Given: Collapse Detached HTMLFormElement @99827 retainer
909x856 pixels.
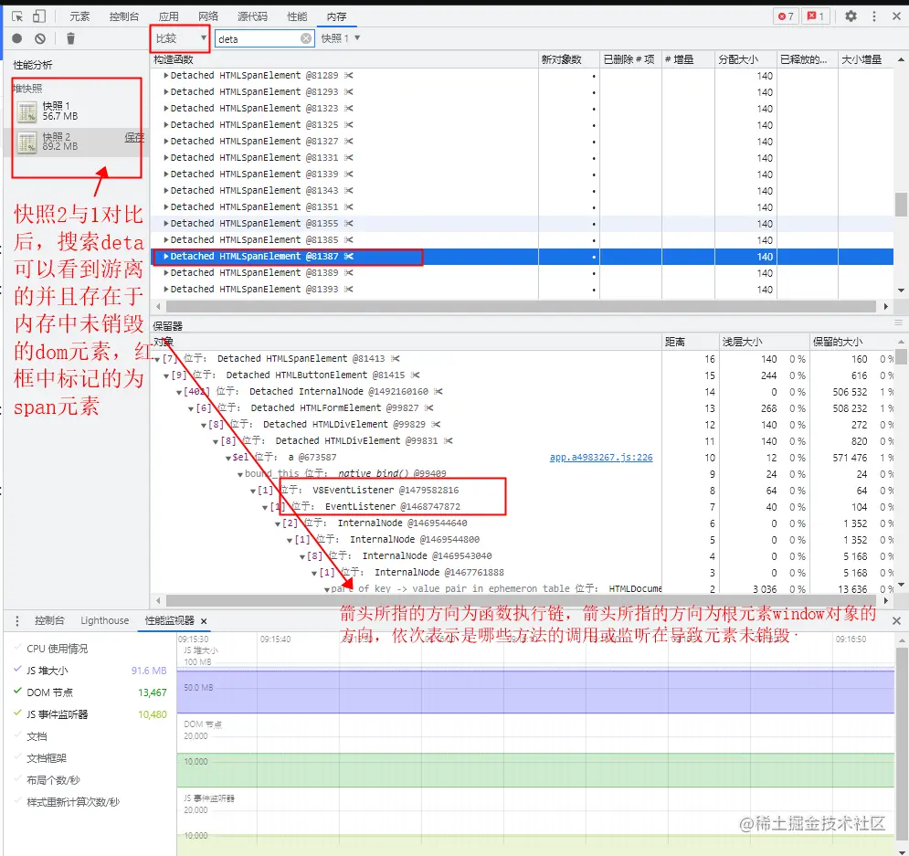Looking at the screenshot, I should click(191, 408).
